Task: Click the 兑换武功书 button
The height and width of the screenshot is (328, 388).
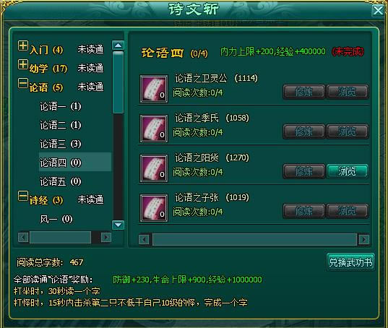Action: click(350, 262)
